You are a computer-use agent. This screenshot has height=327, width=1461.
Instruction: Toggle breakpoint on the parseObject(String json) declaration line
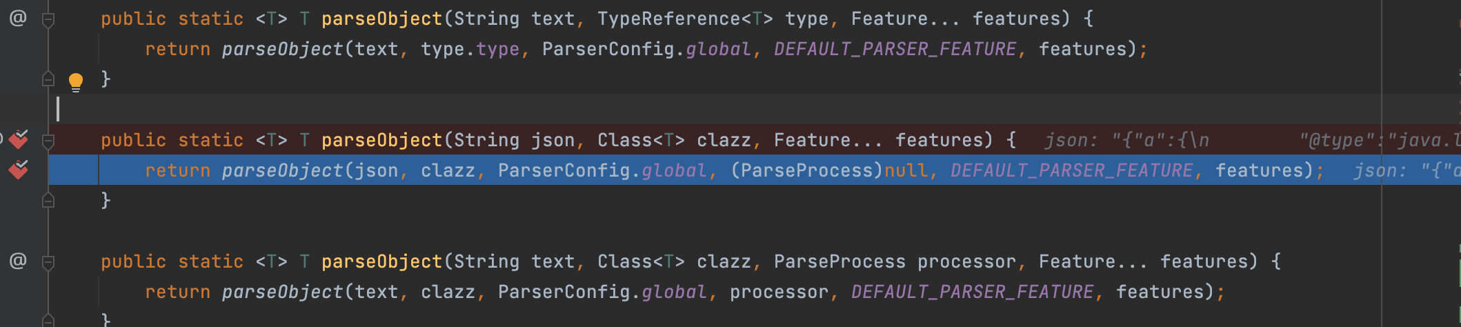click(x=19, y=139)
